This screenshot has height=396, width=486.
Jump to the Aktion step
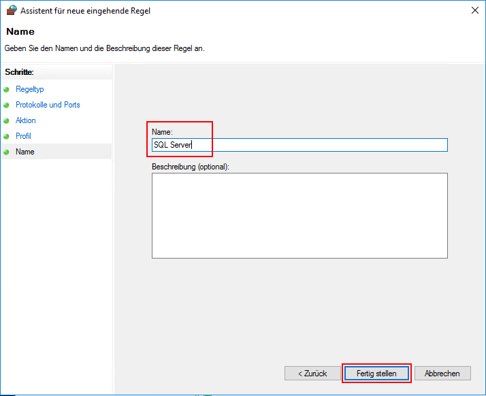[26, 120]
